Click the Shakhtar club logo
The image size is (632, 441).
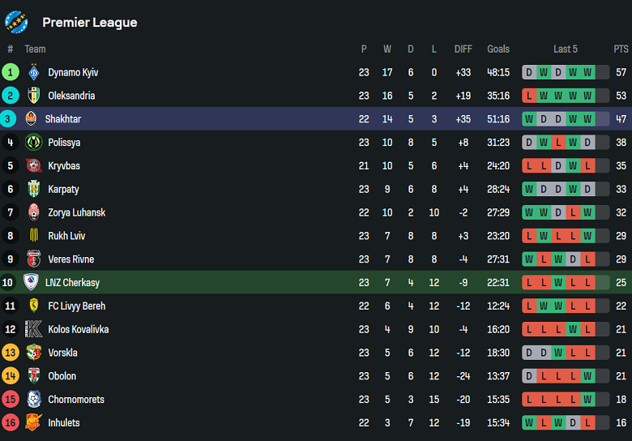[x=32, y=119]
